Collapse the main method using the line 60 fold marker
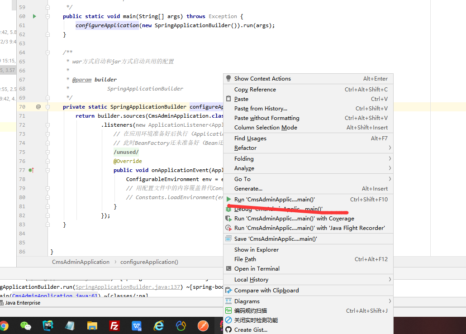This screenshot has width=466, height=334. coord(48,16)
